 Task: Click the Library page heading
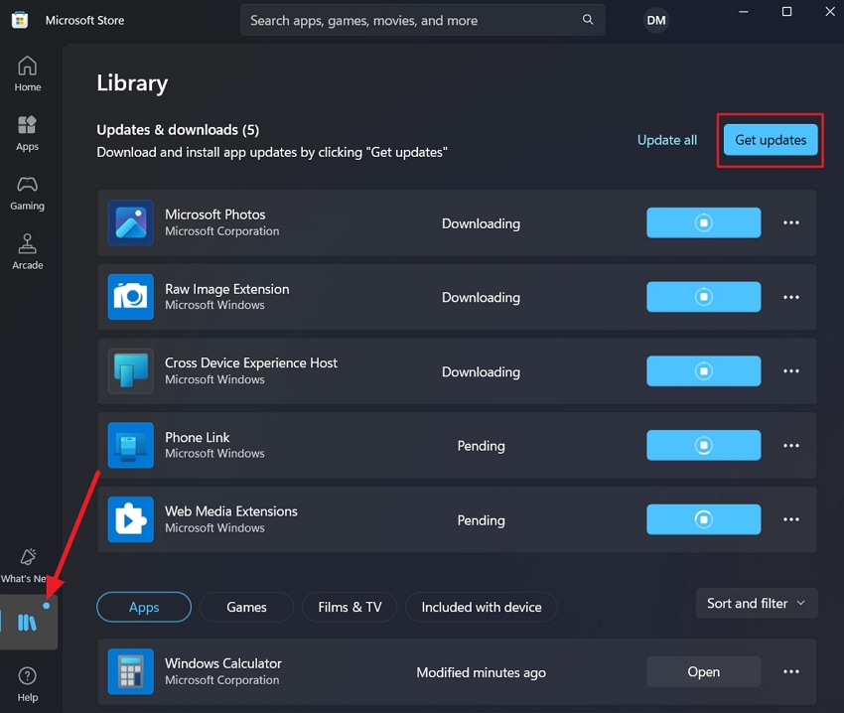pyautogui.click(x=132, y=83)
